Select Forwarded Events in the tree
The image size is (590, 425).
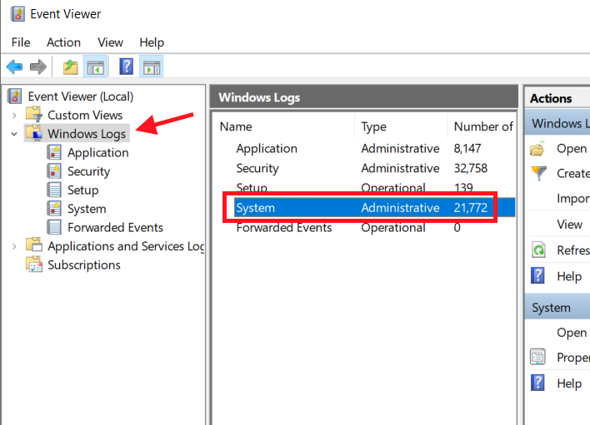pyautogui.click(x=115, y=228)
